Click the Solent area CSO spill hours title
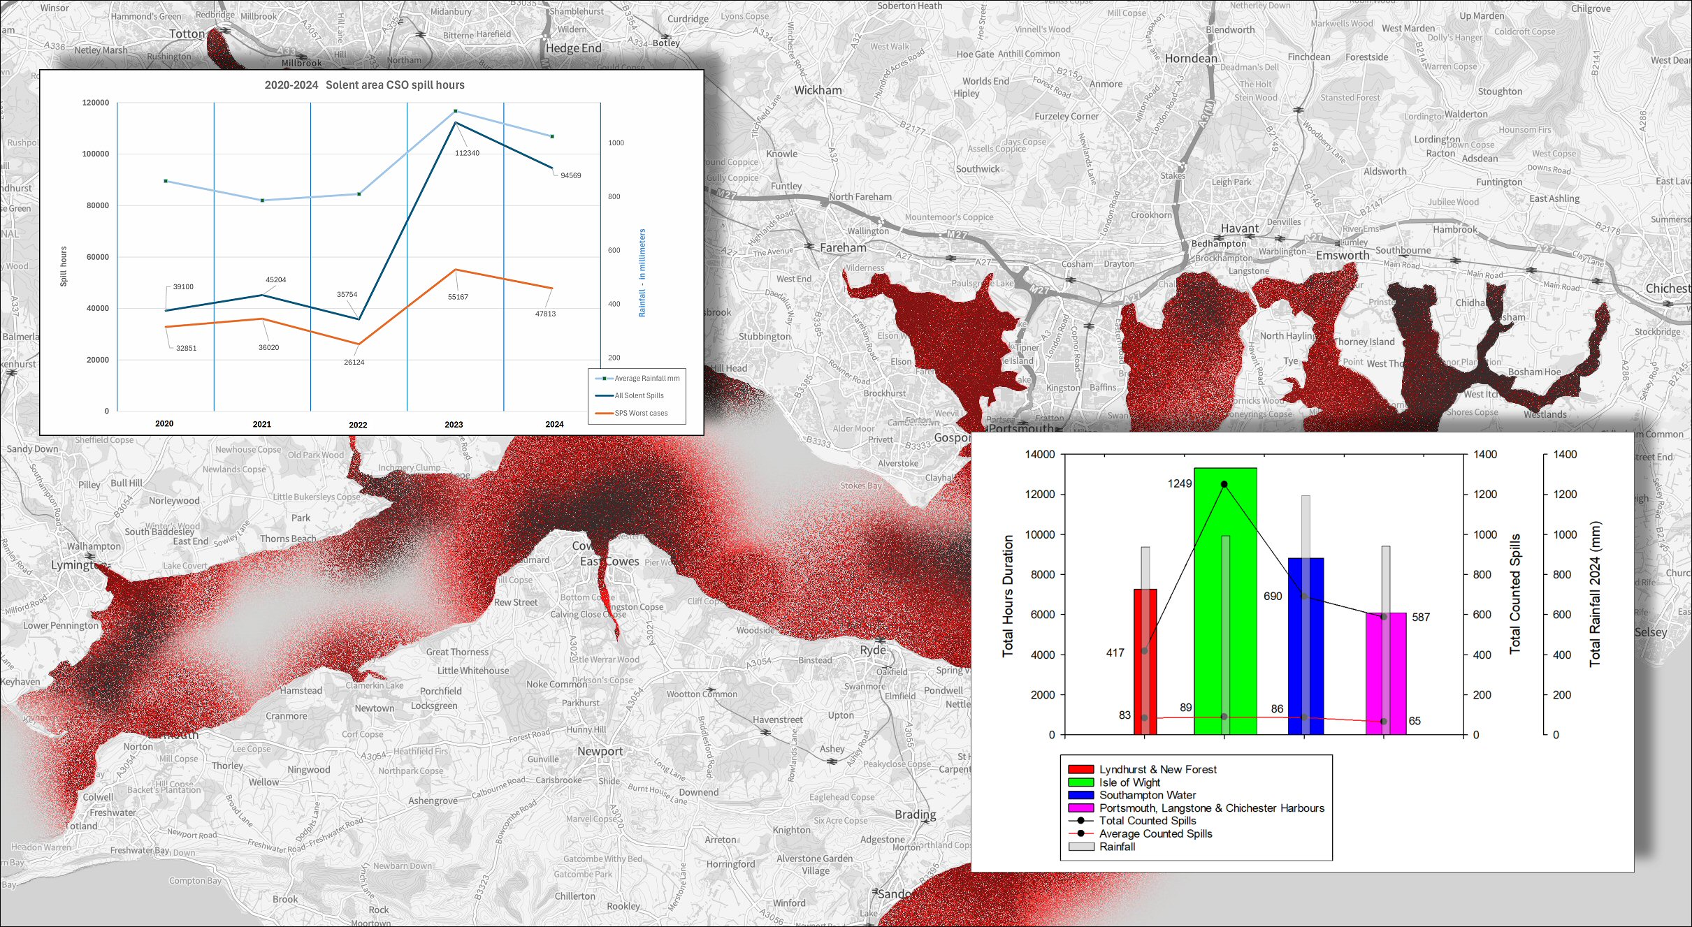The image size is (1692, 927). pos(364,85)
